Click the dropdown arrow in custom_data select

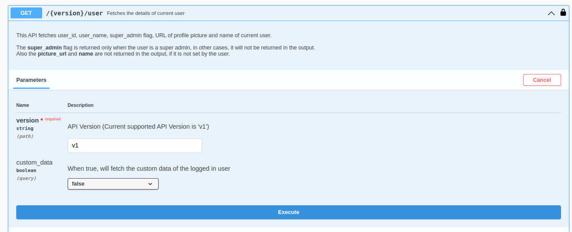[x=150, y=184]
